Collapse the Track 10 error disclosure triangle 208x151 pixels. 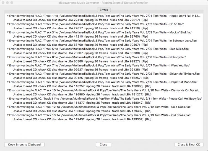pyautogui.click(x=7, y=90)
